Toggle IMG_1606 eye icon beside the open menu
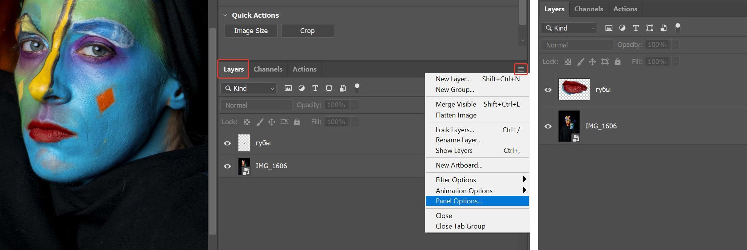 click(x=227, y=166)
